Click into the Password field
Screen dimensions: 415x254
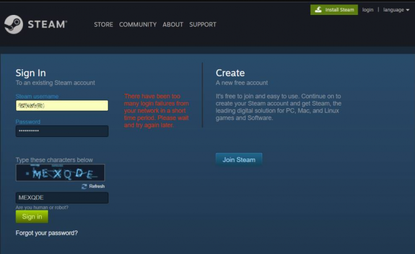point(62,131)
